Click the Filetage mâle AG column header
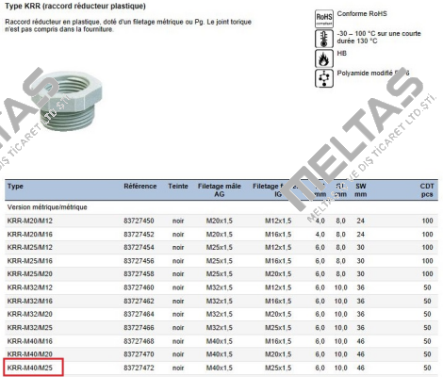 point(220,190)
